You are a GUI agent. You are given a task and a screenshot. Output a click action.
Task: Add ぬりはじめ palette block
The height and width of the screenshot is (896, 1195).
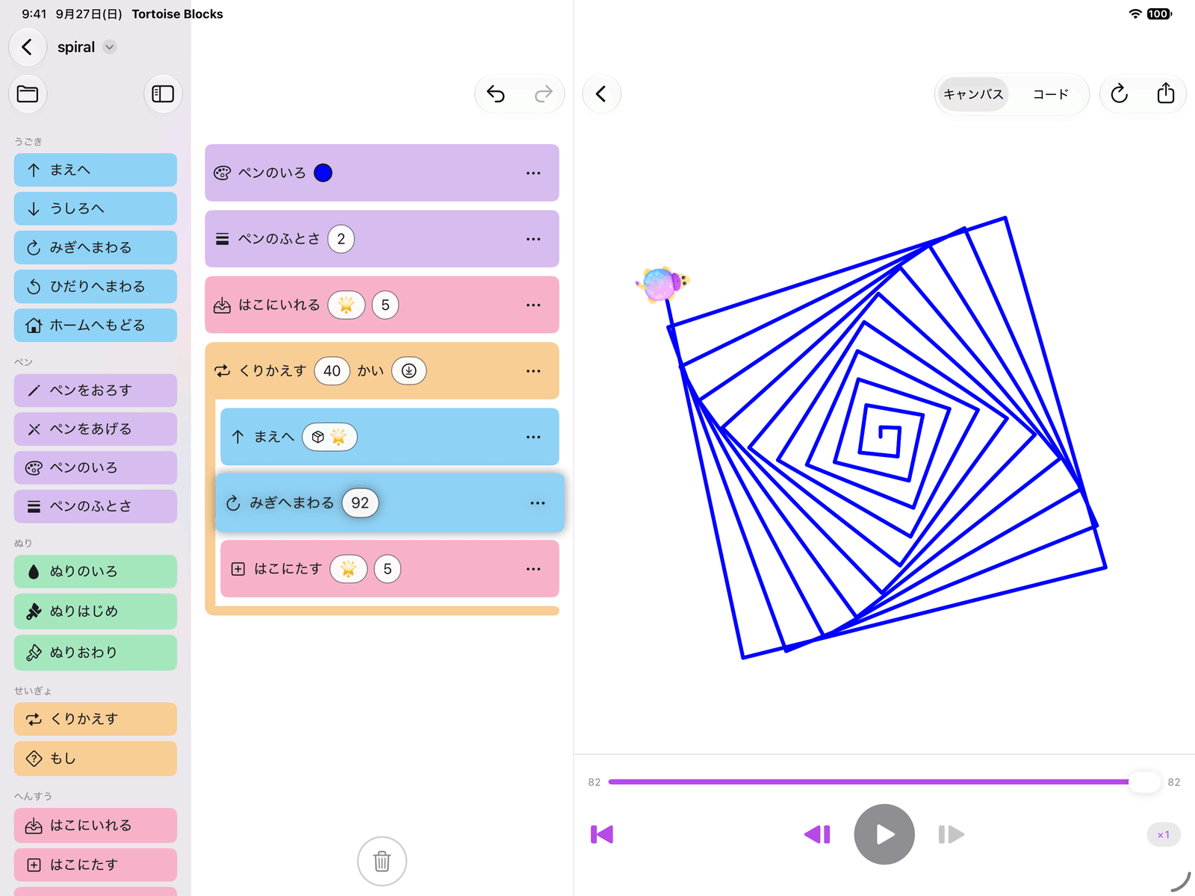(x=96, y=612)
